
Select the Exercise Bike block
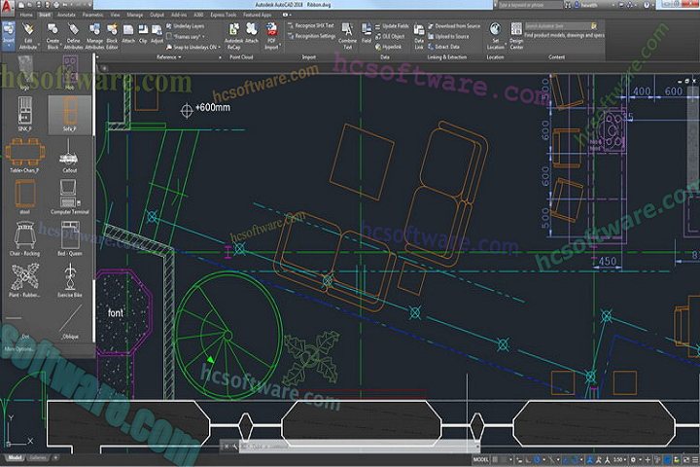click(69, 280)
